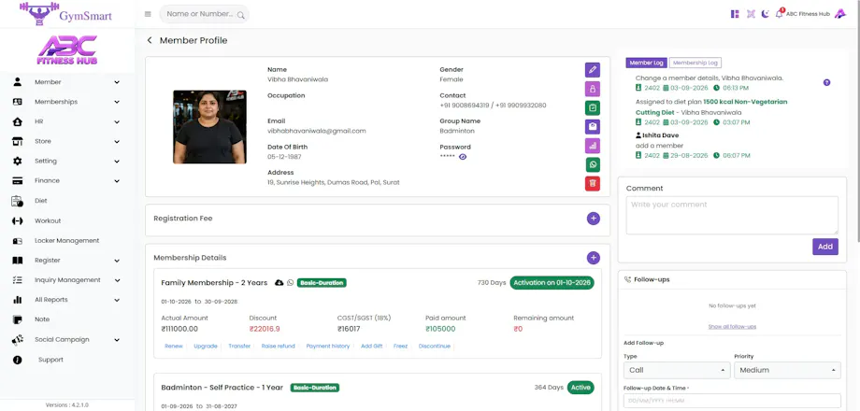Screen dimensions: 860x411
Task: Go back using the Member Profile arrow
Action: click(x=150, y=40)
